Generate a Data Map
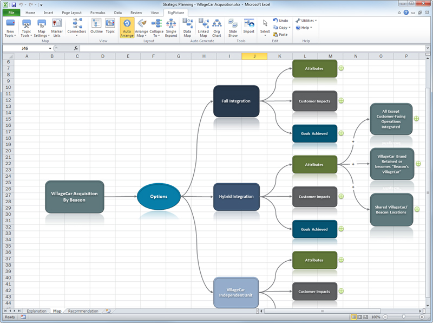The image size is (433, 323). 187,28
